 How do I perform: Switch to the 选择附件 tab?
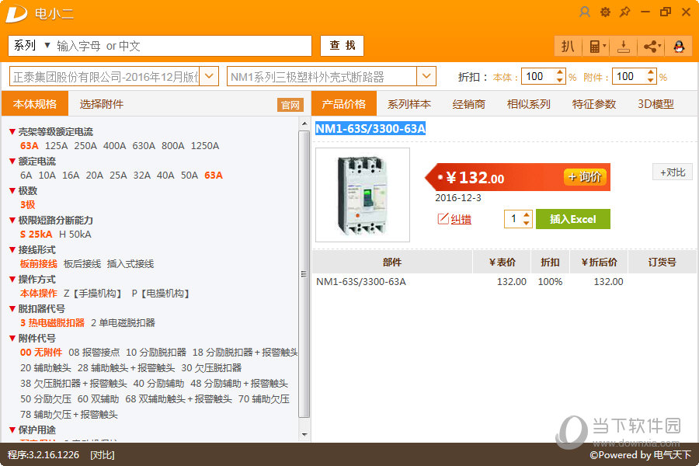[102, 104]
